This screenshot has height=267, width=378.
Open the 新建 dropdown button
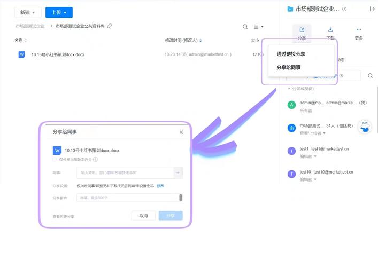pos(28,12)
